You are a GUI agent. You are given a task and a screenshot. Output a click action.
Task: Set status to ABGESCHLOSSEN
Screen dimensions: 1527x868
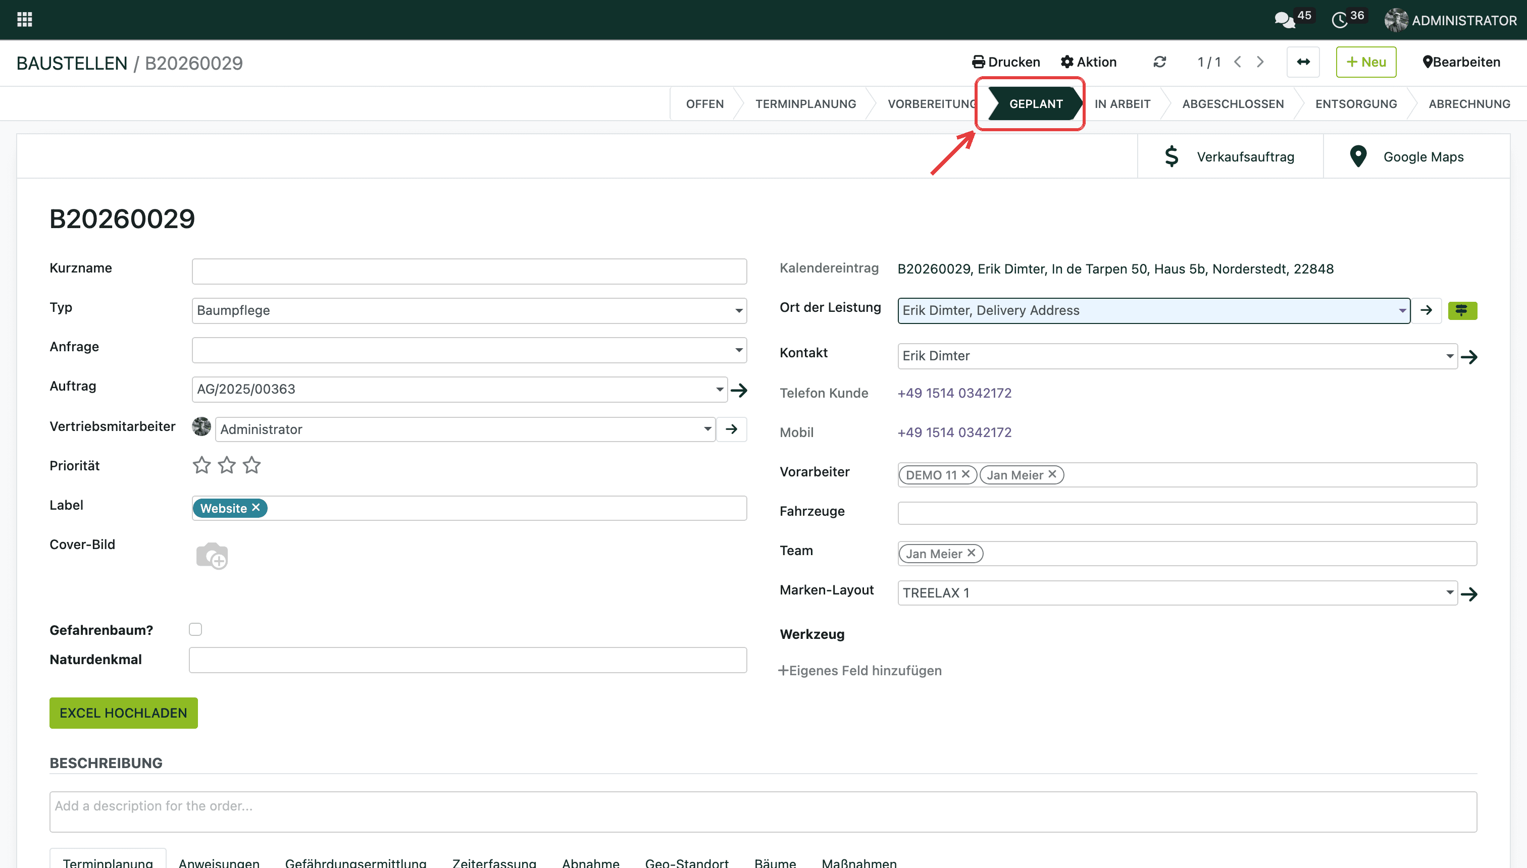[1233, 104]
